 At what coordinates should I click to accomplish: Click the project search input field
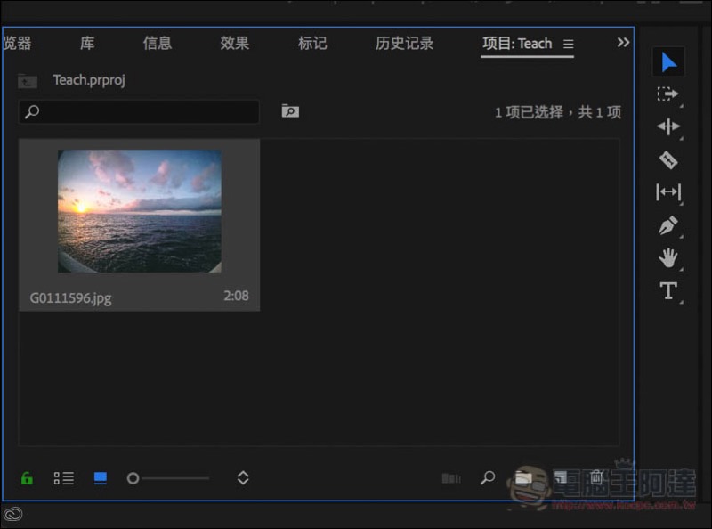tap(139, 112)
